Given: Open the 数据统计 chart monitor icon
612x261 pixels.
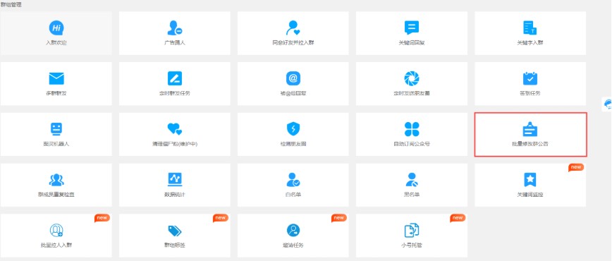Looking at the screenshot, I should (174, 179).
